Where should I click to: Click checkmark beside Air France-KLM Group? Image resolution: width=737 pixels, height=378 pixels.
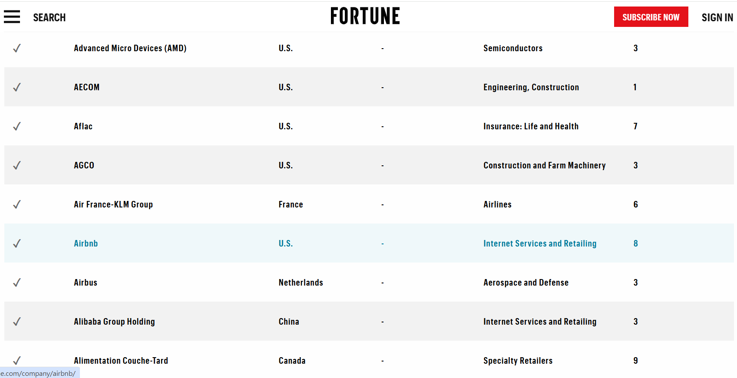click(x=17, y=204)
